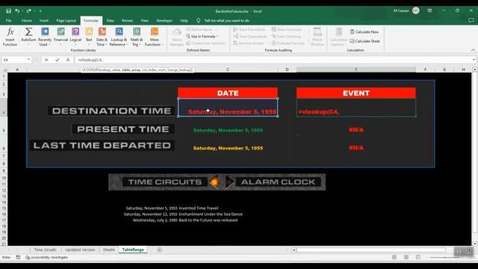Click the comments icon at ribbon right

[x=471, y=20]
